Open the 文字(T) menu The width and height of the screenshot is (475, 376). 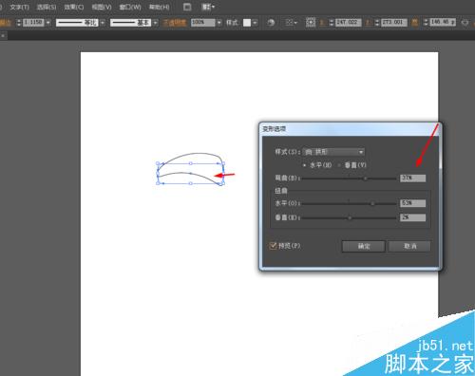click(x=19, y=7)
